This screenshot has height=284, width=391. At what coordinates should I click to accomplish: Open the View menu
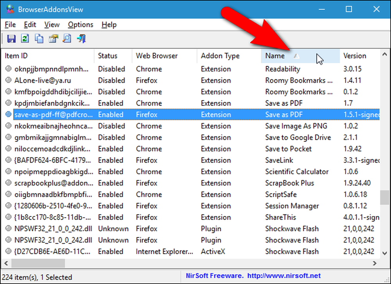point(52,25)
